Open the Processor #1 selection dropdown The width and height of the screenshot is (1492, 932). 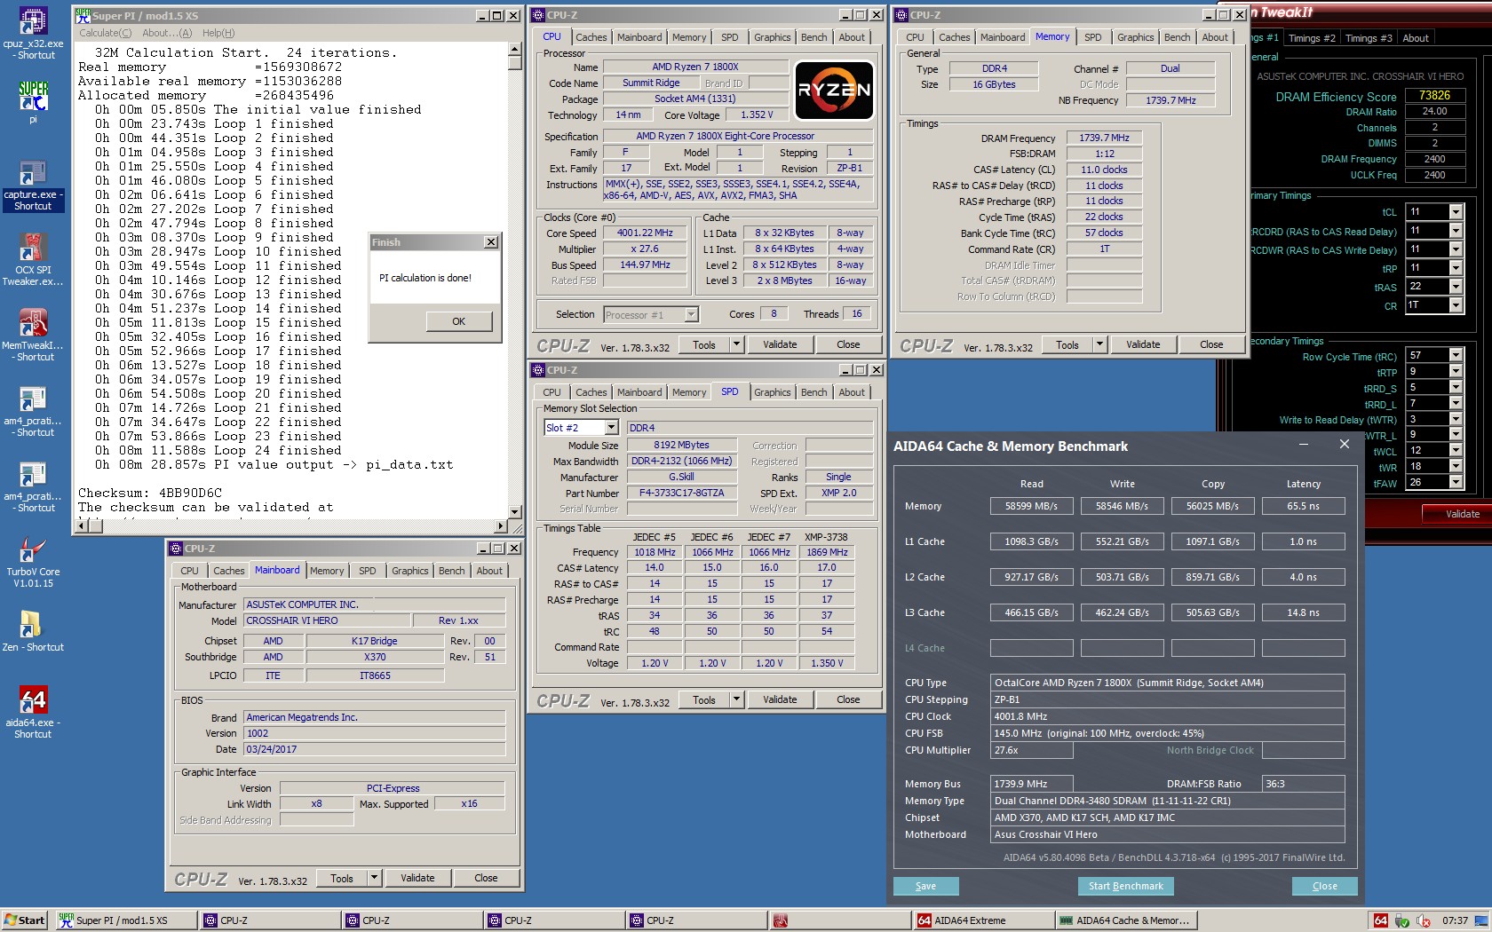pyautogui.click(x=691, y=314)
